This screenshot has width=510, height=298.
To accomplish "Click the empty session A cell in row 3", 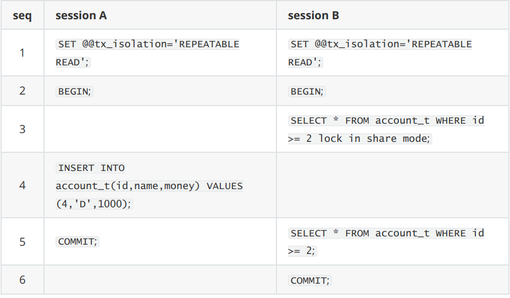I will [160, 129].
